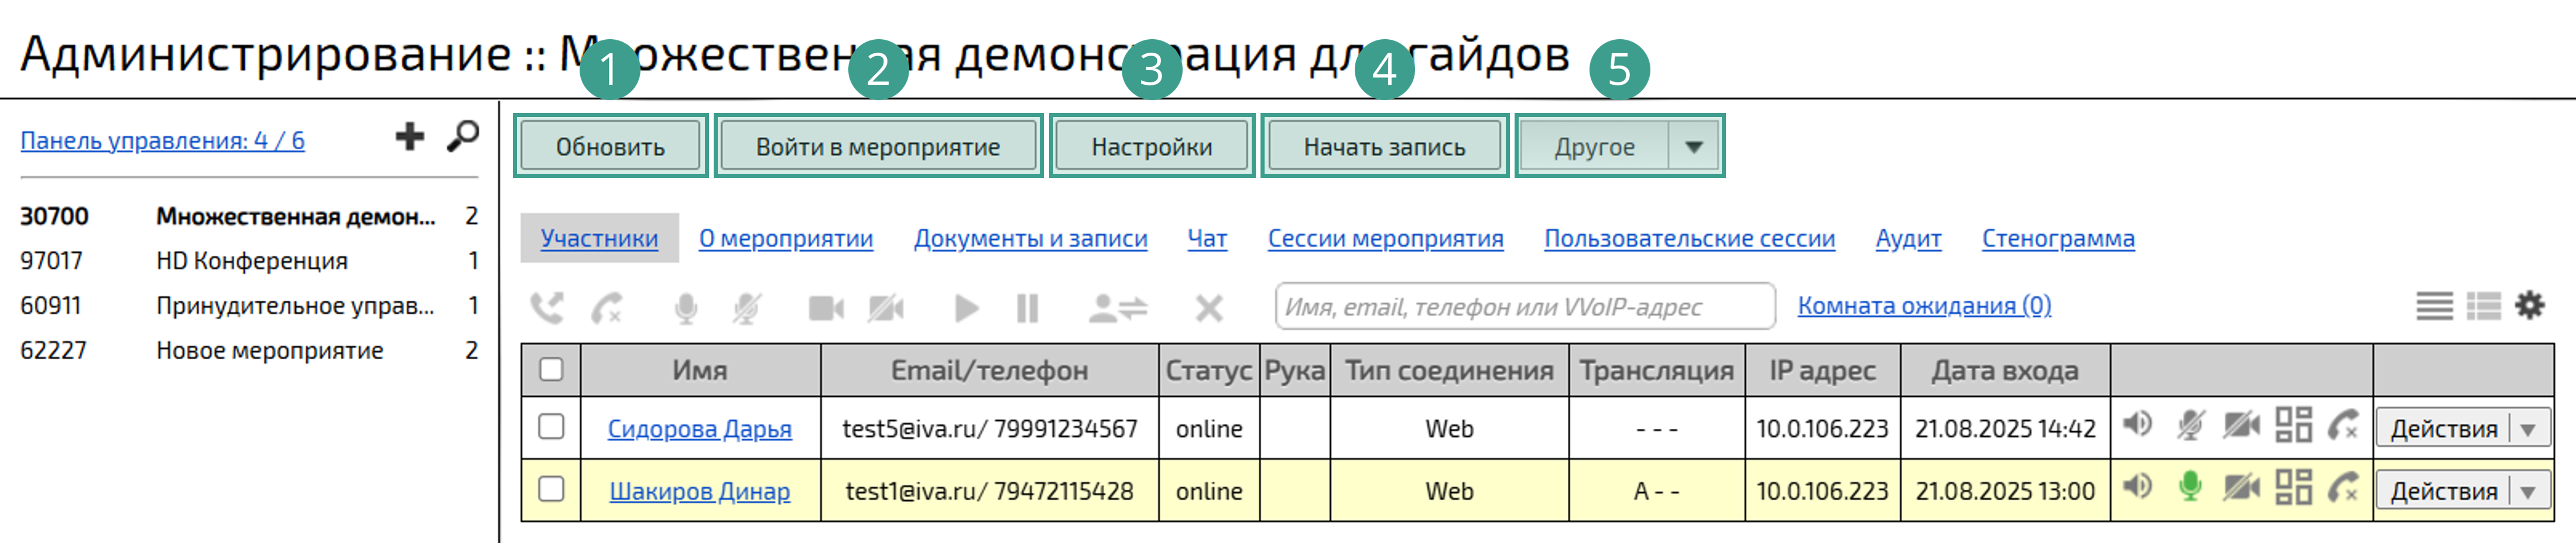
Task: Open Действия dropdown for Сидорова Дарья
Action: tap(2527, 429)
